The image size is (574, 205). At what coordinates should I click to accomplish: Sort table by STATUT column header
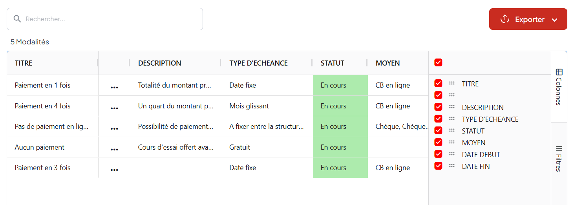[x=332, y=63]
